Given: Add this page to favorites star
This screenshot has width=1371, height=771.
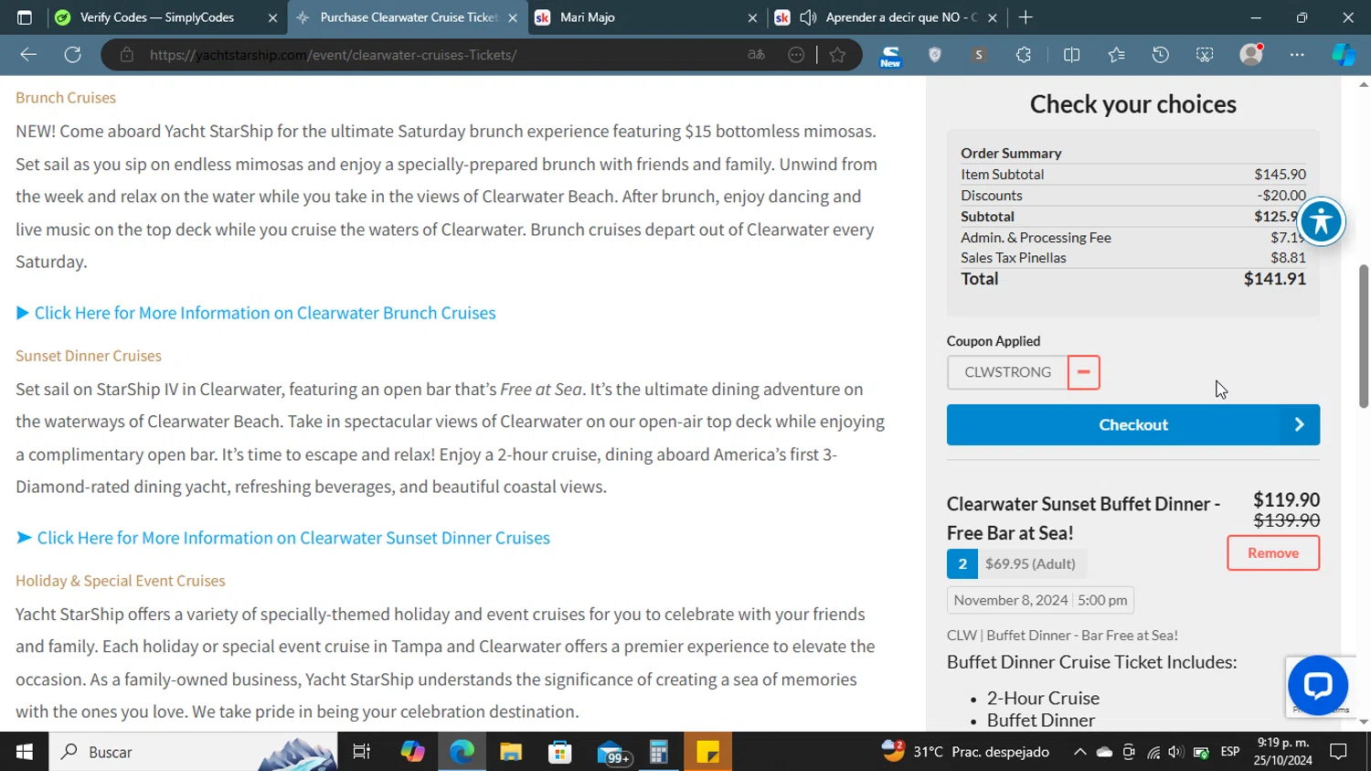Looking at the screenshot, I should tap(837, 55).
